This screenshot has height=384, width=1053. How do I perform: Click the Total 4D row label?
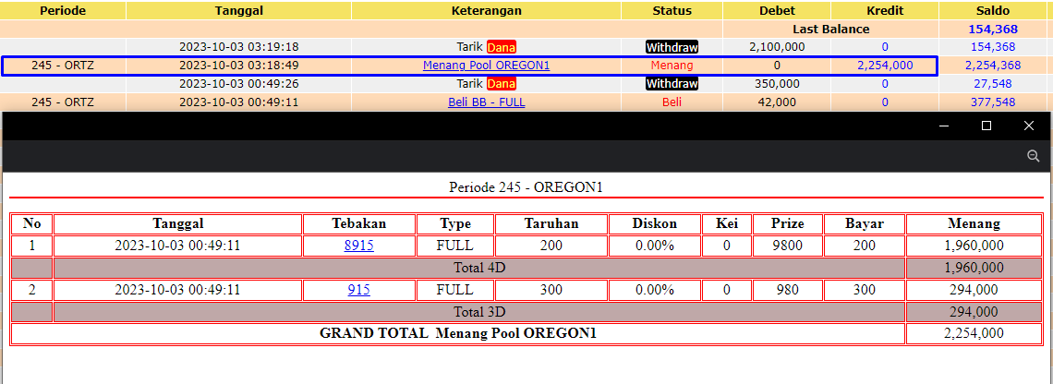tap(479, 268)
